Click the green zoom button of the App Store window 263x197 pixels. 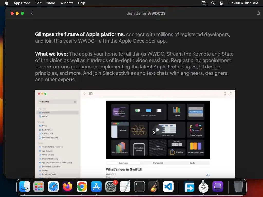pyautogui.click(x=22, y=13)
